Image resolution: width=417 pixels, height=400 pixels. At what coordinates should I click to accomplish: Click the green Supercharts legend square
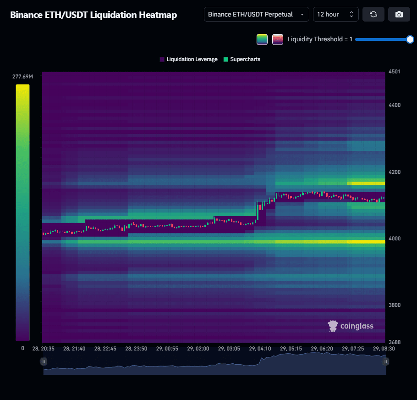point(226,59)
